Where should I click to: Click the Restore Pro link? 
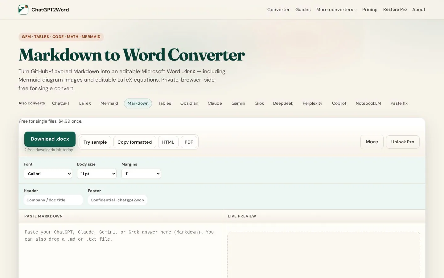[395, 10]
